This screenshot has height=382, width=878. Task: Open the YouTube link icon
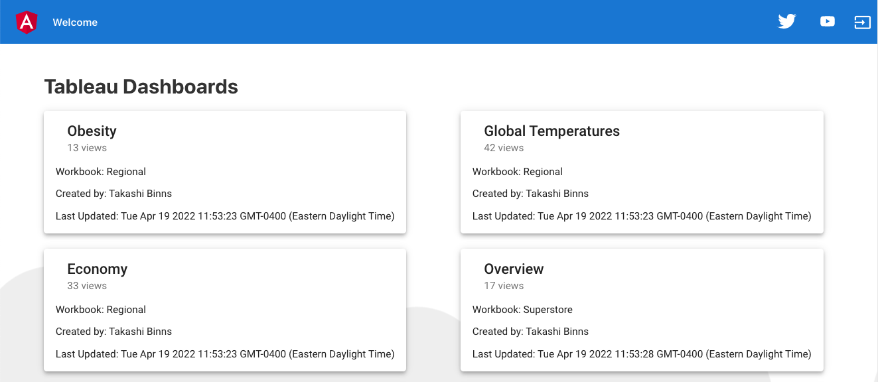[827, 22]
